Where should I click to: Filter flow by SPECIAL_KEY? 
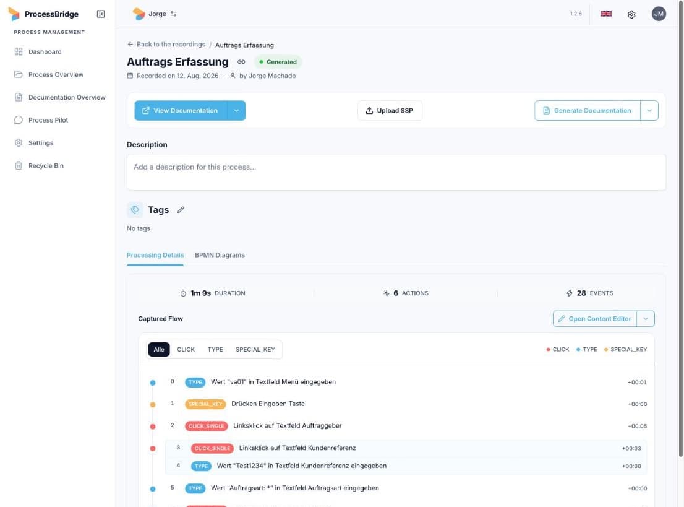[255, 349]
